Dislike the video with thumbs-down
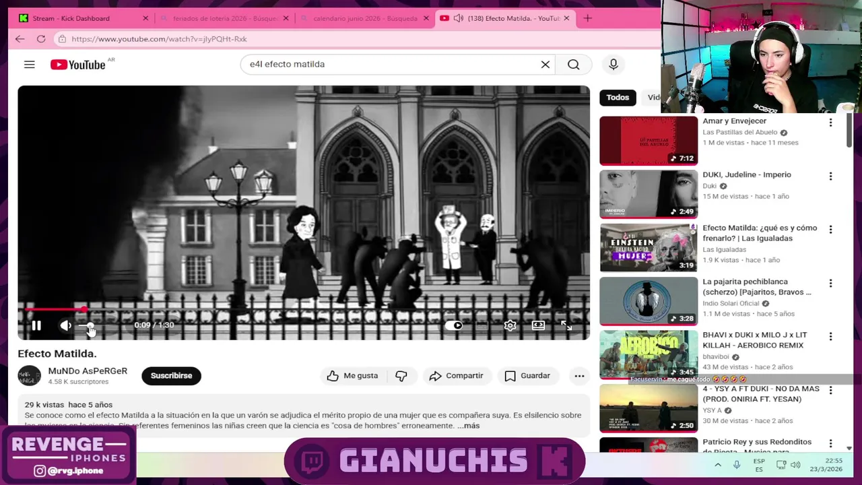The height and width of the screenshot is (485, 862). (x=401, y=376)
